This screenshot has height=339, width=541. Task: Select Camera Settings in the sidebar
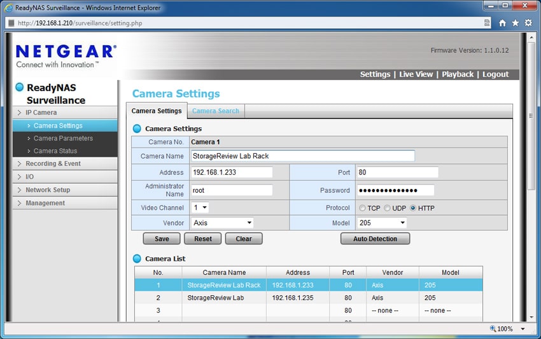tap(65, 125)
